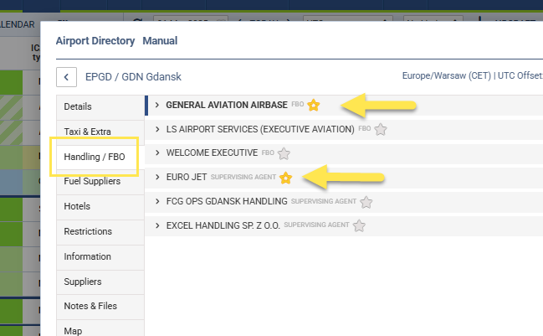
Task: Toggle favorite star for LS Airport Services
Action: [x=381, y=129]
